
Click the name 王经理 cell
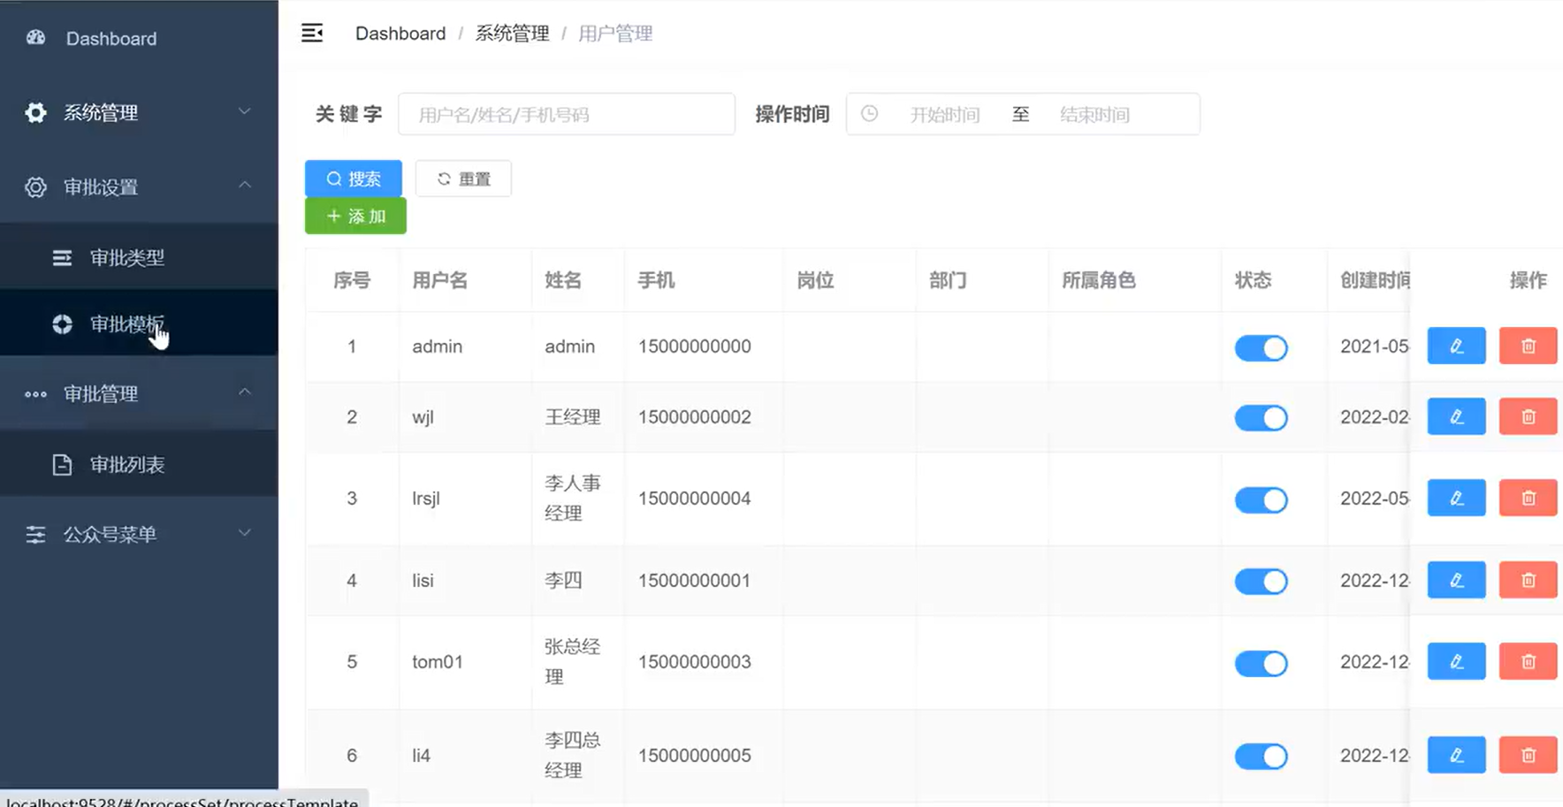point(573,417)
